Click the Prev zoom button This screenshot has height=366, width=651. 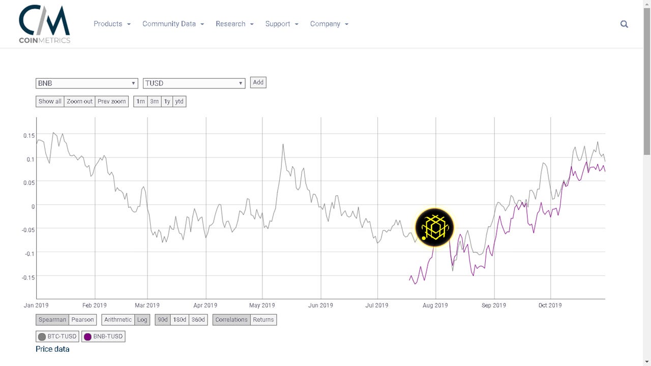[112, 102]
